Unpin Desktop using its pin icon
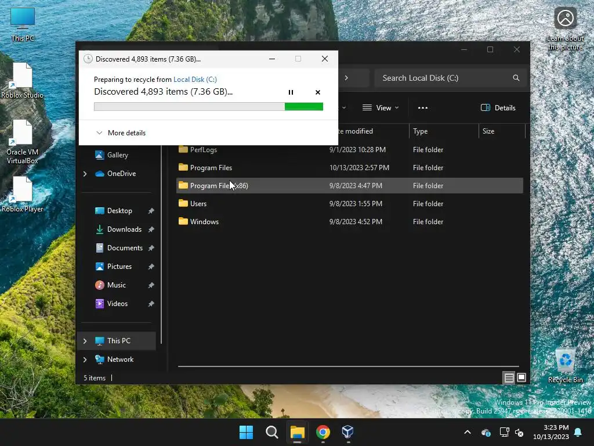 point(151,211)
